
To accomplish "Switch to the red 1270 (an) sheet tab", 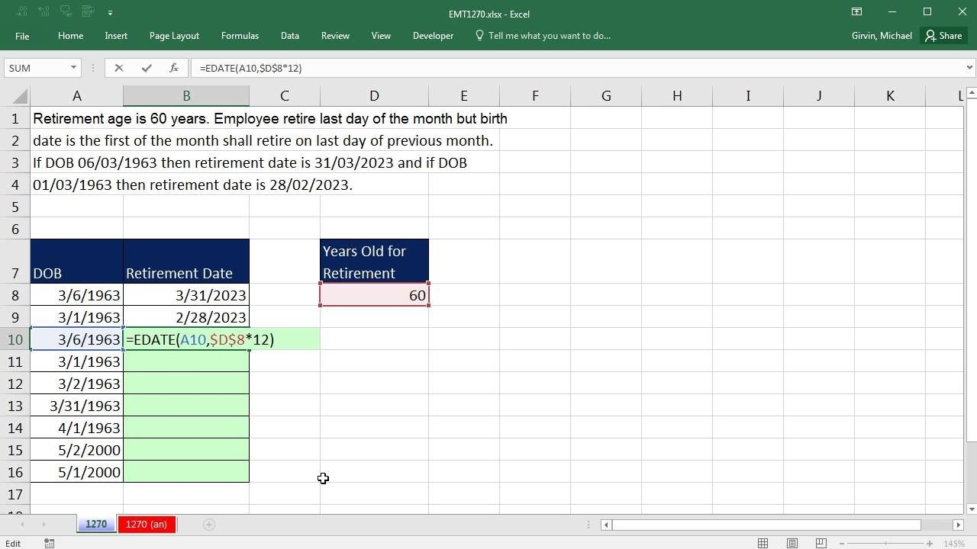I will pos(147,524).
